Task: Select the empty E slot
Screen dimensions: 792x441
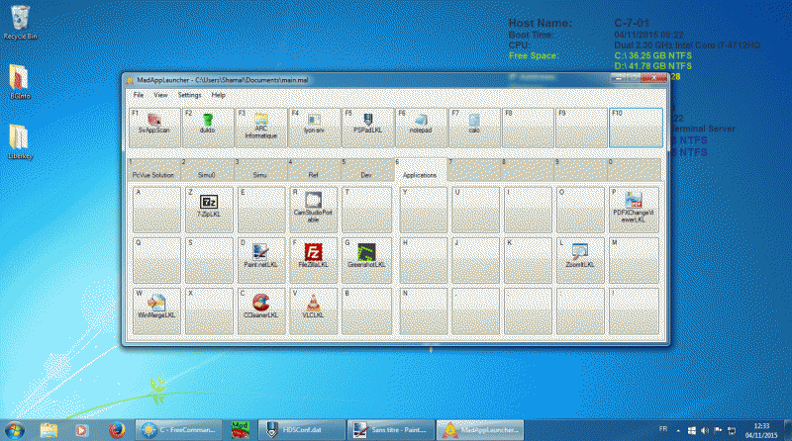Action: 261,210
